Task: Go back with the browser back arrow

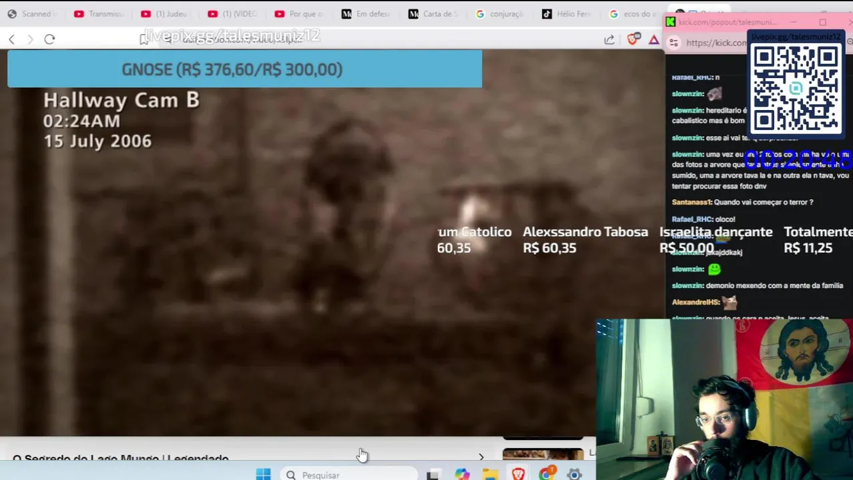Action: point(11,39)
